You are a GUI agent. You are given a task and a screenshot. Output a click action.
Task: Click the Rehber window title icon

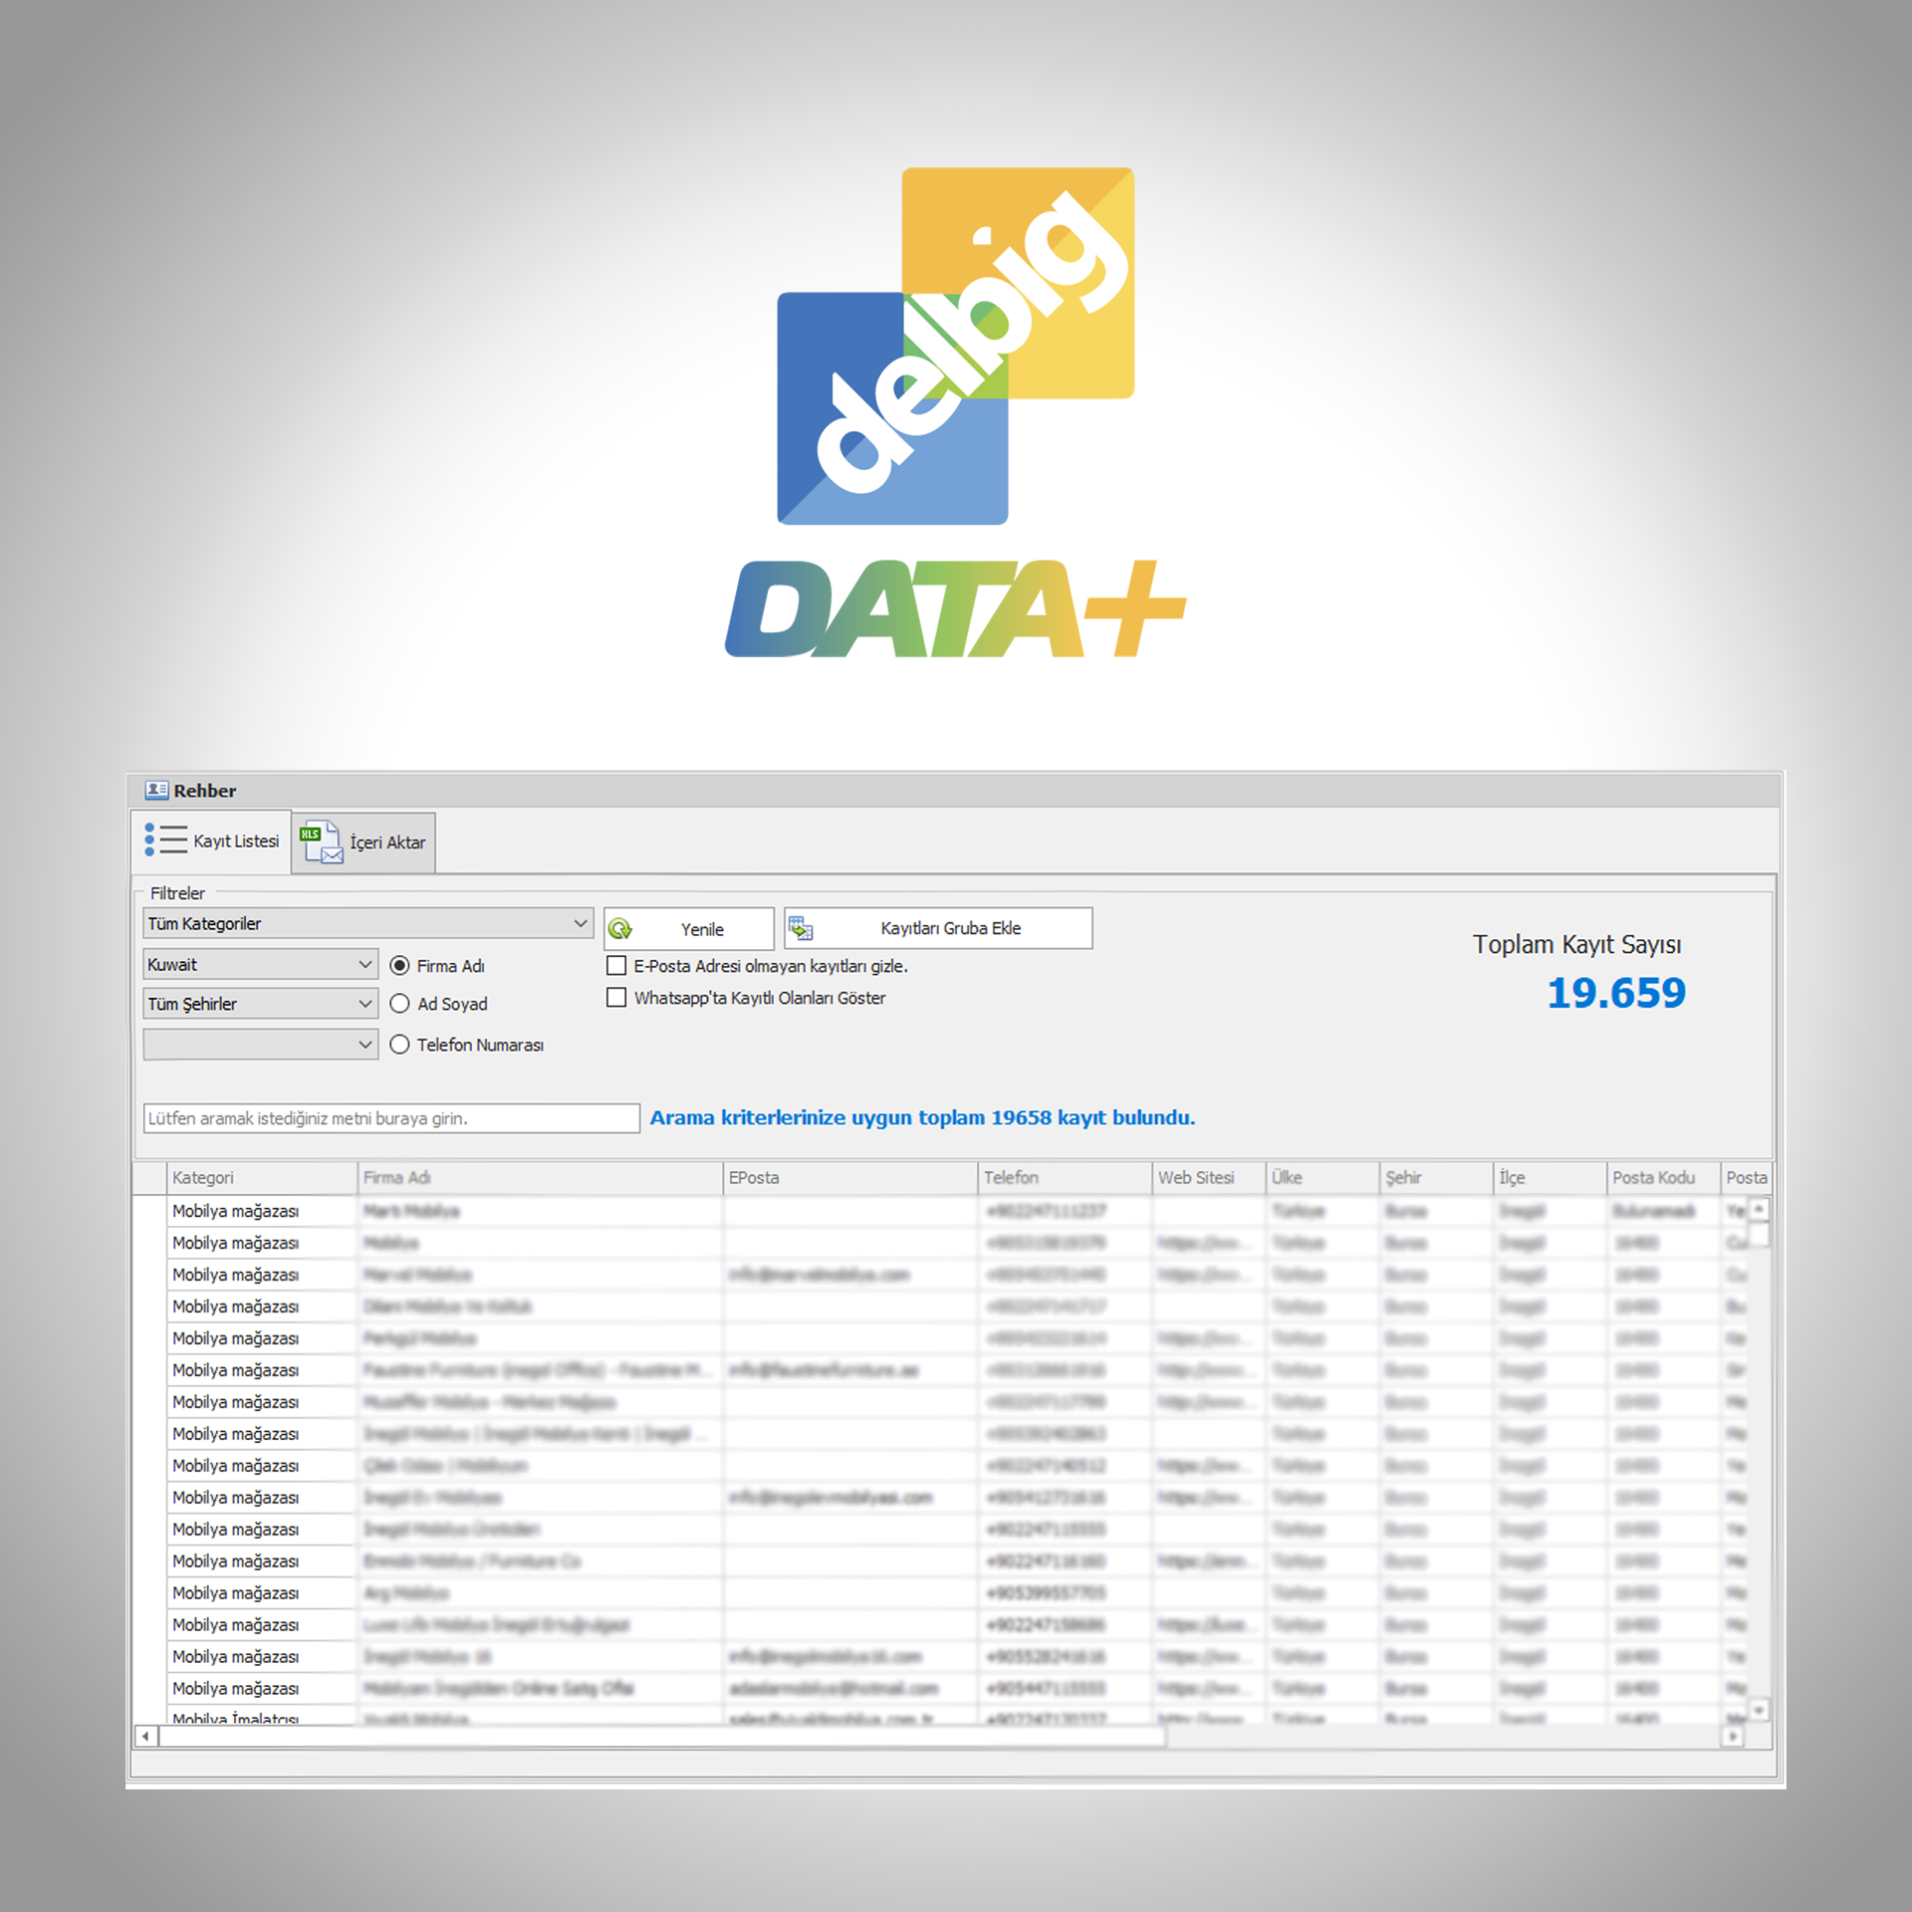coord(156,790)
